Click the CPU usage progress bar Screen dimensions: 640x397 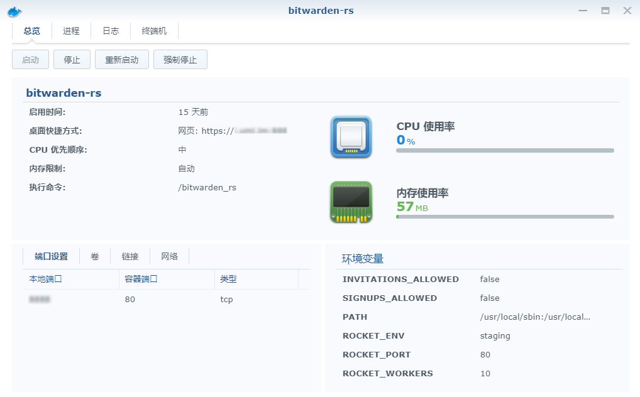[x=505, y=151]
